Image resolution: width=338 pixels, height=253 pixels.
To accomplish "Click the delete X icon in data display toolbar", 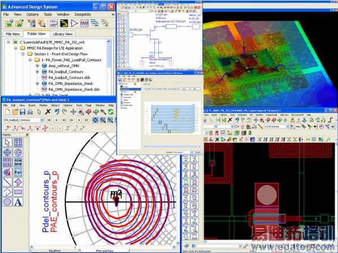I will (x=48, y=112).
